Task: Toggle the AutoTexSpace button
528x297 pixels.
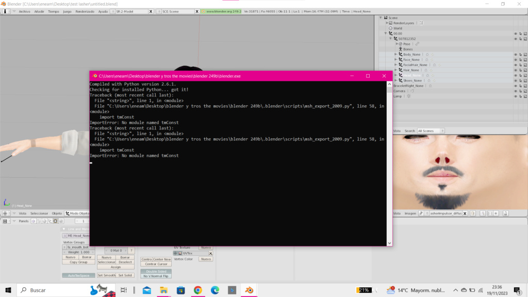Action: click(x=78, y=275)
